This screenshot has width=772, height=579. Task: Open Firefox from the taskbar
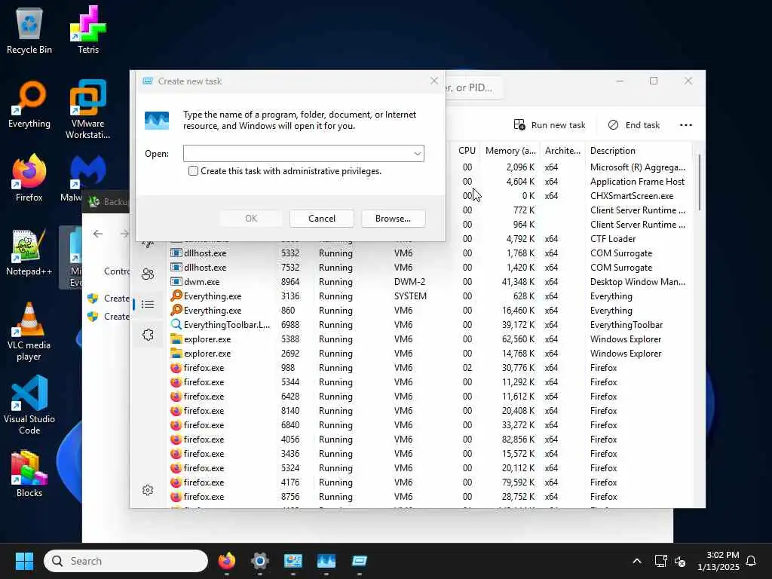pos(227,561)
